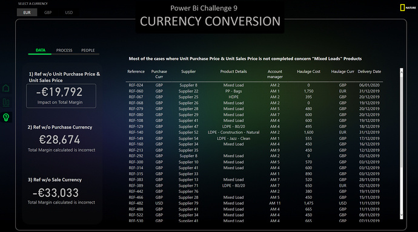This screenshot has width=418, height=232.
Task: Click the table's vertical scrollbar thumb
Action: point(402,120)
